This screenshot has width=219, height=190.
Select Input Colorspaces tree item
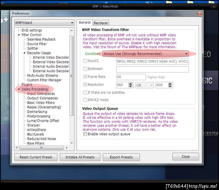coord(41,94)
